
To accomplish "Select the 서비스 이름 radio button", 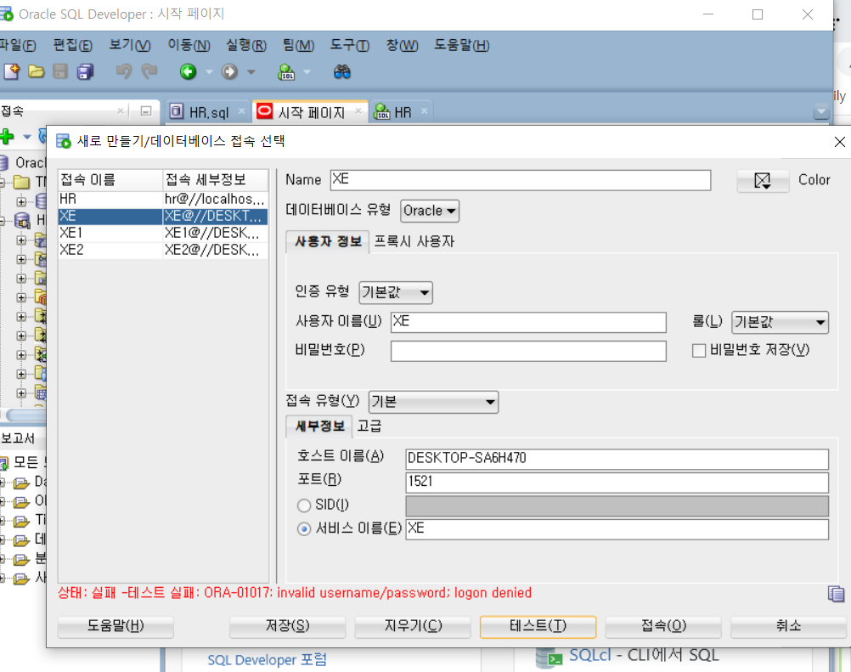I will 304,528.
